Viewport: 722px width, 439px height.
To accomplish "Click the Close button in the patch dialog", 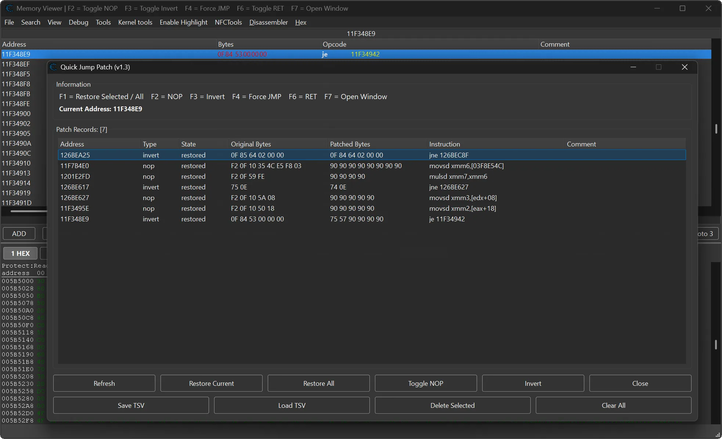I will (640, 383).
